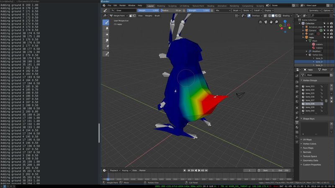Open the Object Data mesh properties tab
335x188 pixels.
[297, 122]
